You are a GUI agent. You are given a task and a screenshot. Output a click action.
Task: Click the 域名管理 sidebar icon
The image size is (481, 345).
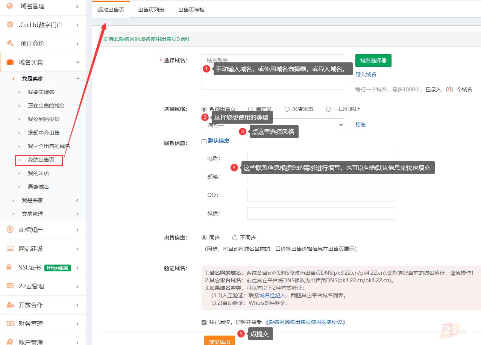tap(10, 6)
